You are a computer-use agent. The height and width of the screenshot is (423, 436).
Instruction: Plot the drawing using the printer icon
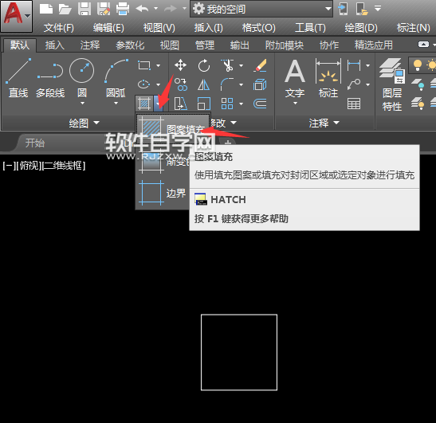[123, 9]
